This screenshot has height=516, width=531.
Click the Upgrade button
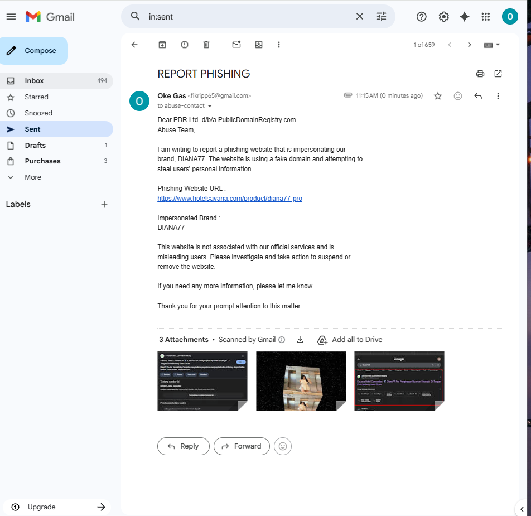tap(58, 507)
